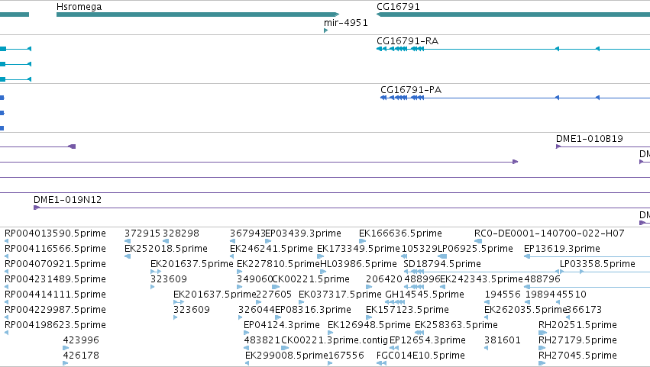Open CK00221.5prime entry
650x367 pixels.
click(311, 279)
